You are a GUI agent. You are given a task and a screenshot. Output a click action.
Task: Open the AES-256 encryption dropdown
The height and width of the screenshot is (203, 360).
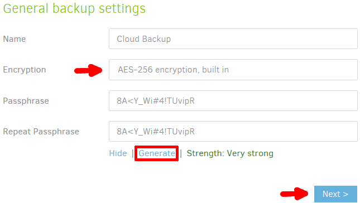pos(233,70)
